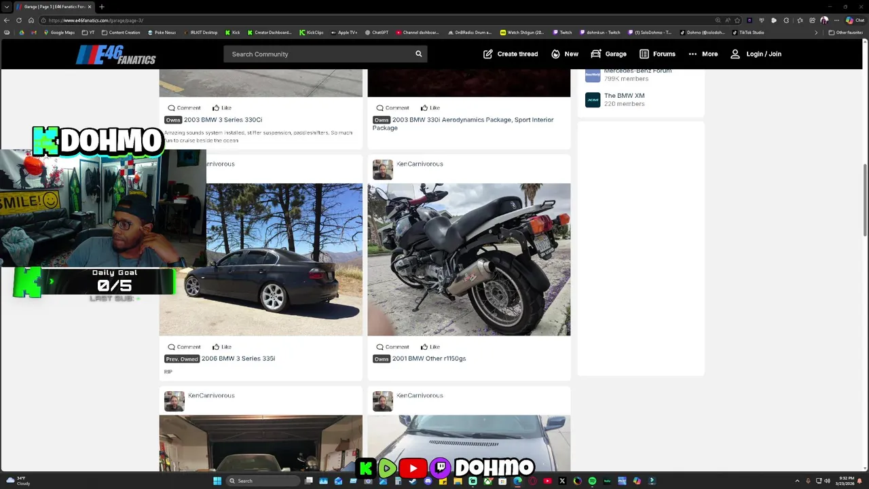Open the dohmkun - Twitch bookmark
Image resolution: width=869 pixels, height=489 pixels.
(599, 33)
